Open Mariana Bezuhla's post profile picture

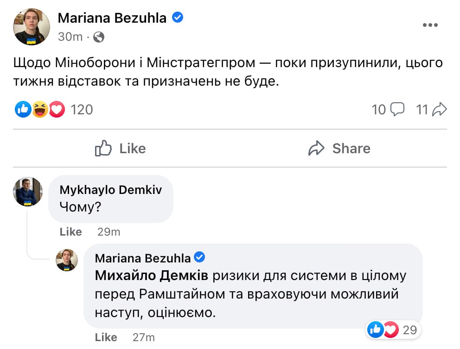(32, 26)
